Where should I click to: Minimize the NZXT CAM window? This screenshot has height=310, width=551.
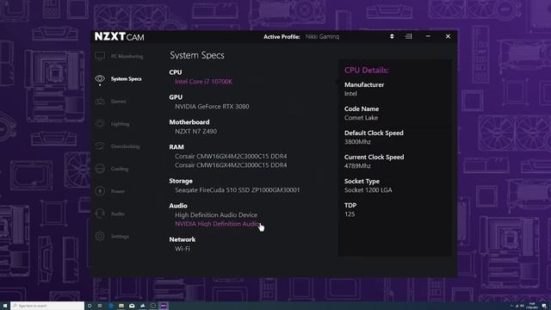click(x=428, y=36)
